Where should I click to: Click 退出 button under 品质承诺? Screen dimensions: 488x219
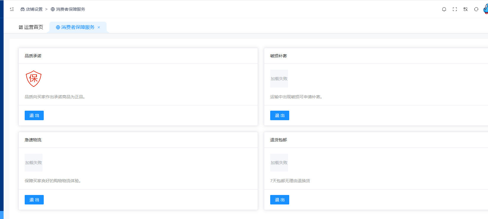(34, 115)
